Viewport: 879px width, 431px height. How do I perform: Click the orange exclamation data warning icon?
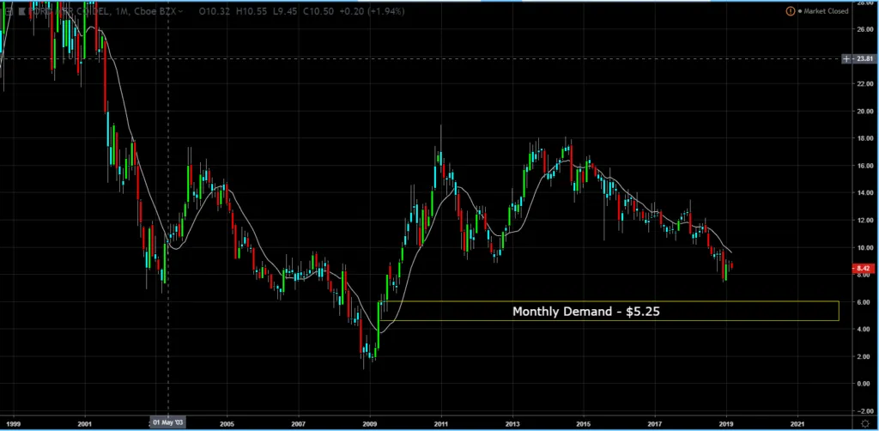(791, 10)
